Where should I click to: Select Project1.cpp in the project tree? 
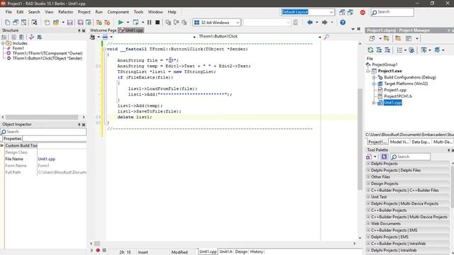pyautogui.click(x=395, y=90)
